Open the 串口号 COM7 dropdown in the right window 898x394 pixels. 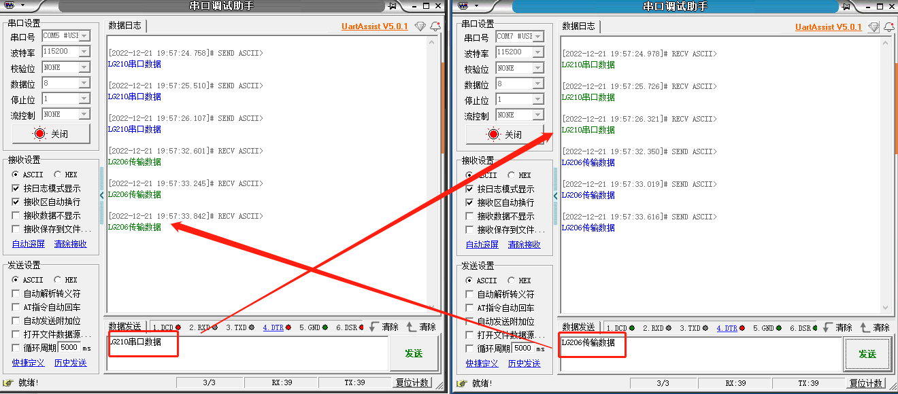(538, 37)
